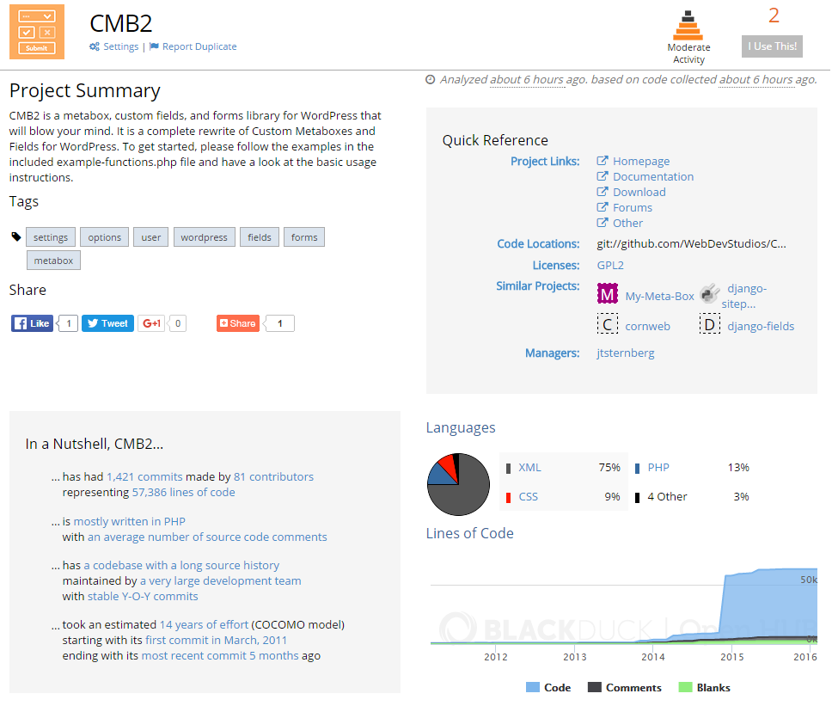Viewport: 832px width, 712px height.
Task: Open the 81 contributors link
Action: pyautogui.click(x=273, y=476)
